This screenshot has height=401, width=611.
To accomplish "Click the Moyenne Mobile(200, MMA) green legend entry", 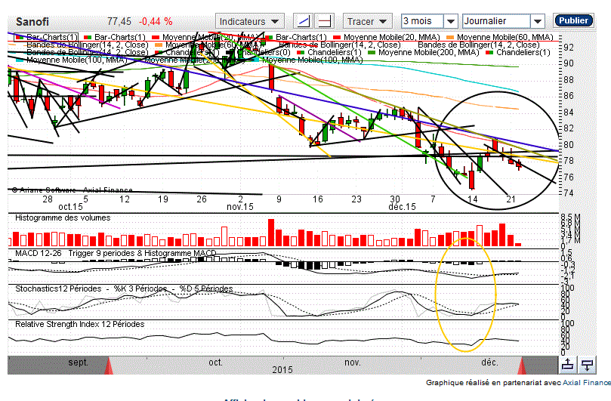I will coord(424,52).
